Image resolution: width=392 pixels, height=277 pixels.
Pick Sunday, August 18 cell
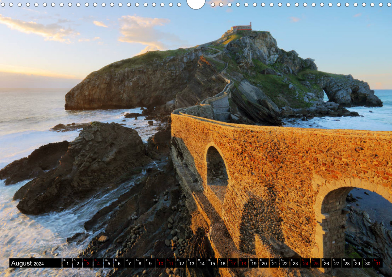click(x=243, y=263)
